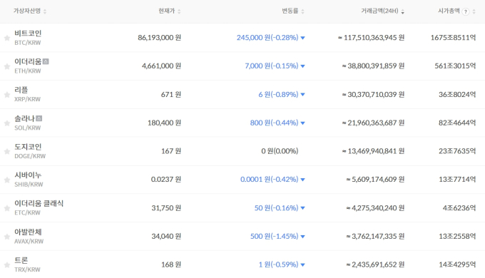Select the DOGE/KRW pair label
The image size is (485, 278).
coord(30,156)
